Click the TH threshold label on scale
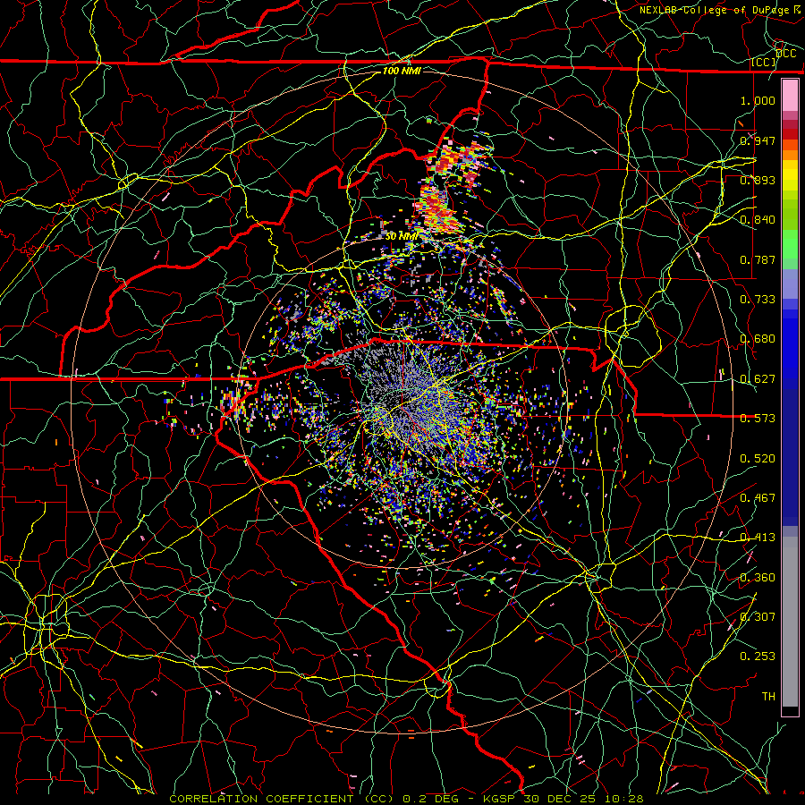This screenshot has height=805, width=805. [x=768, y=697]
